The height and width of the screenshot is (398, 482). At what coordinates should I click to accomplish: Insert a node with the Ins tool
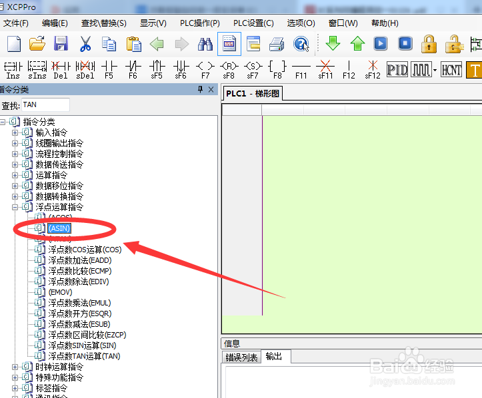[x=13, y=70]
